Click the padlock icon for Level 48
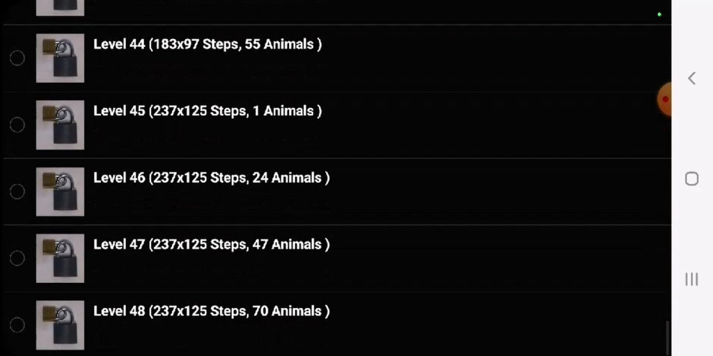The height and width of the screenshot is (356, 713). point(60,325)
